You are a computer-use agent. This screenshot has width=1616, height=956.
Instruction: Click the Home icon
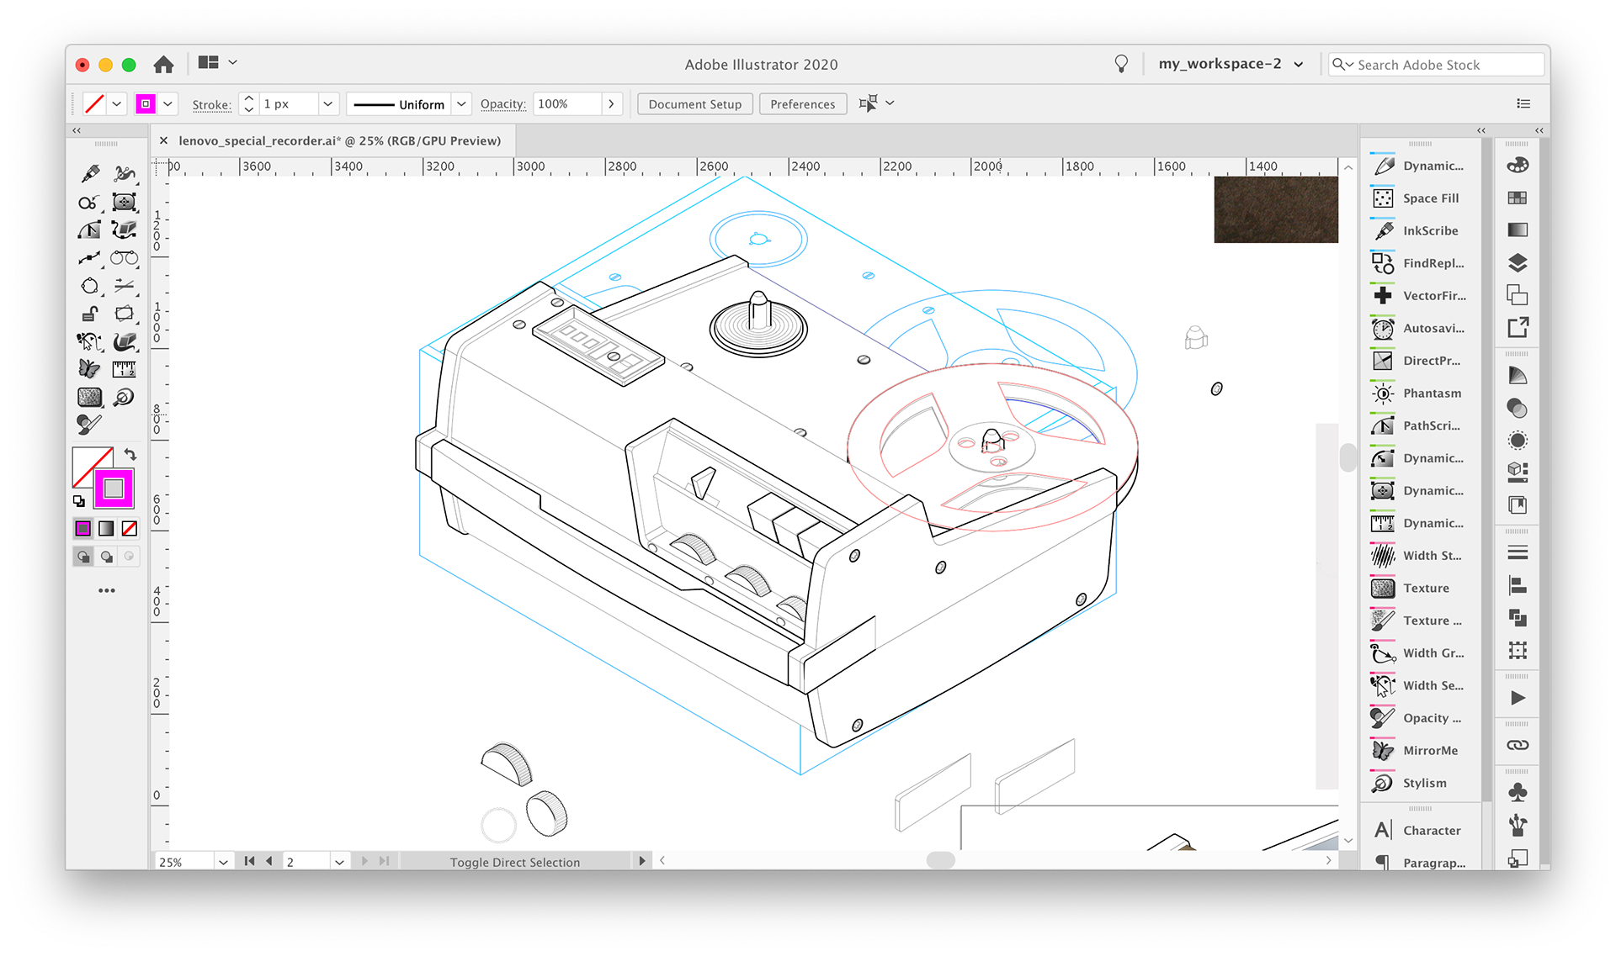[163, 64]
